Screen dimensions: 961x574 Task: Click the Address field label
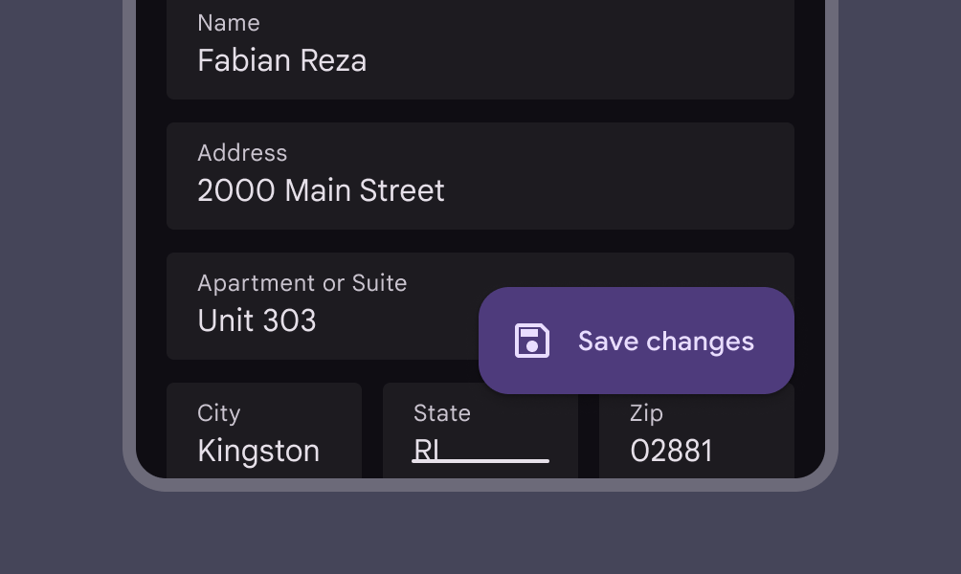pos(242,153)
